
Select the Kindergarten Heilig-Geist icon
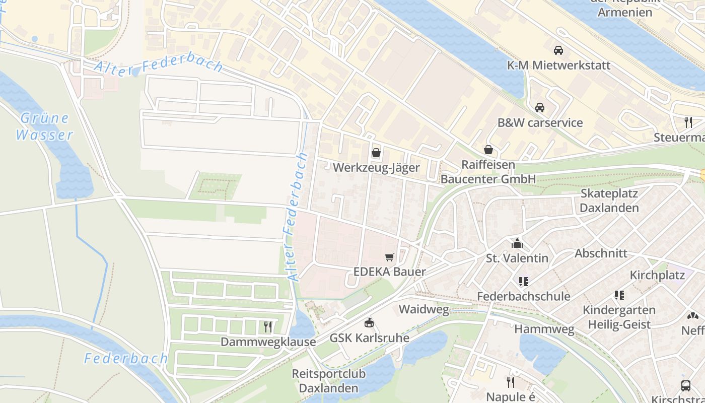tap(619, 295)
